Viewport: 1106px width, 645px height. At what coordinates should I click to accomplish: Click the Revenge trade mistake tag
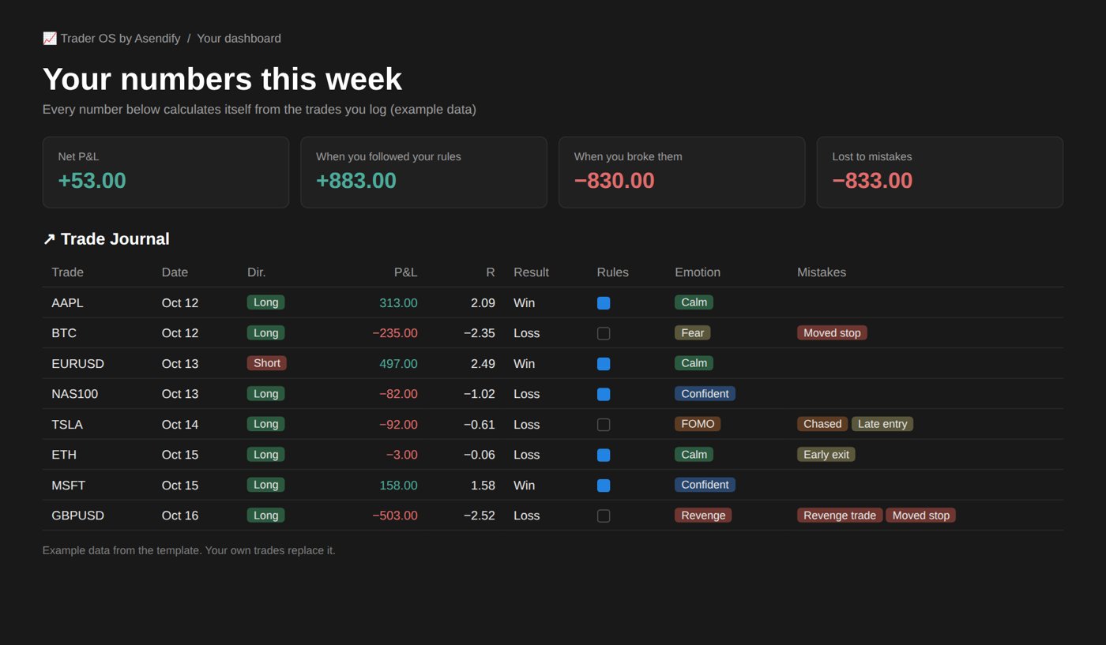point(840,516)
